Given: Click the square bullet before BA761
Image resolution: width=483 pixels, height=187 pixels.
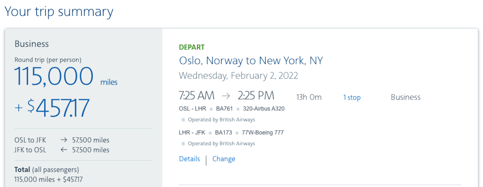Looking at the screenshot, I should point(211,109).
